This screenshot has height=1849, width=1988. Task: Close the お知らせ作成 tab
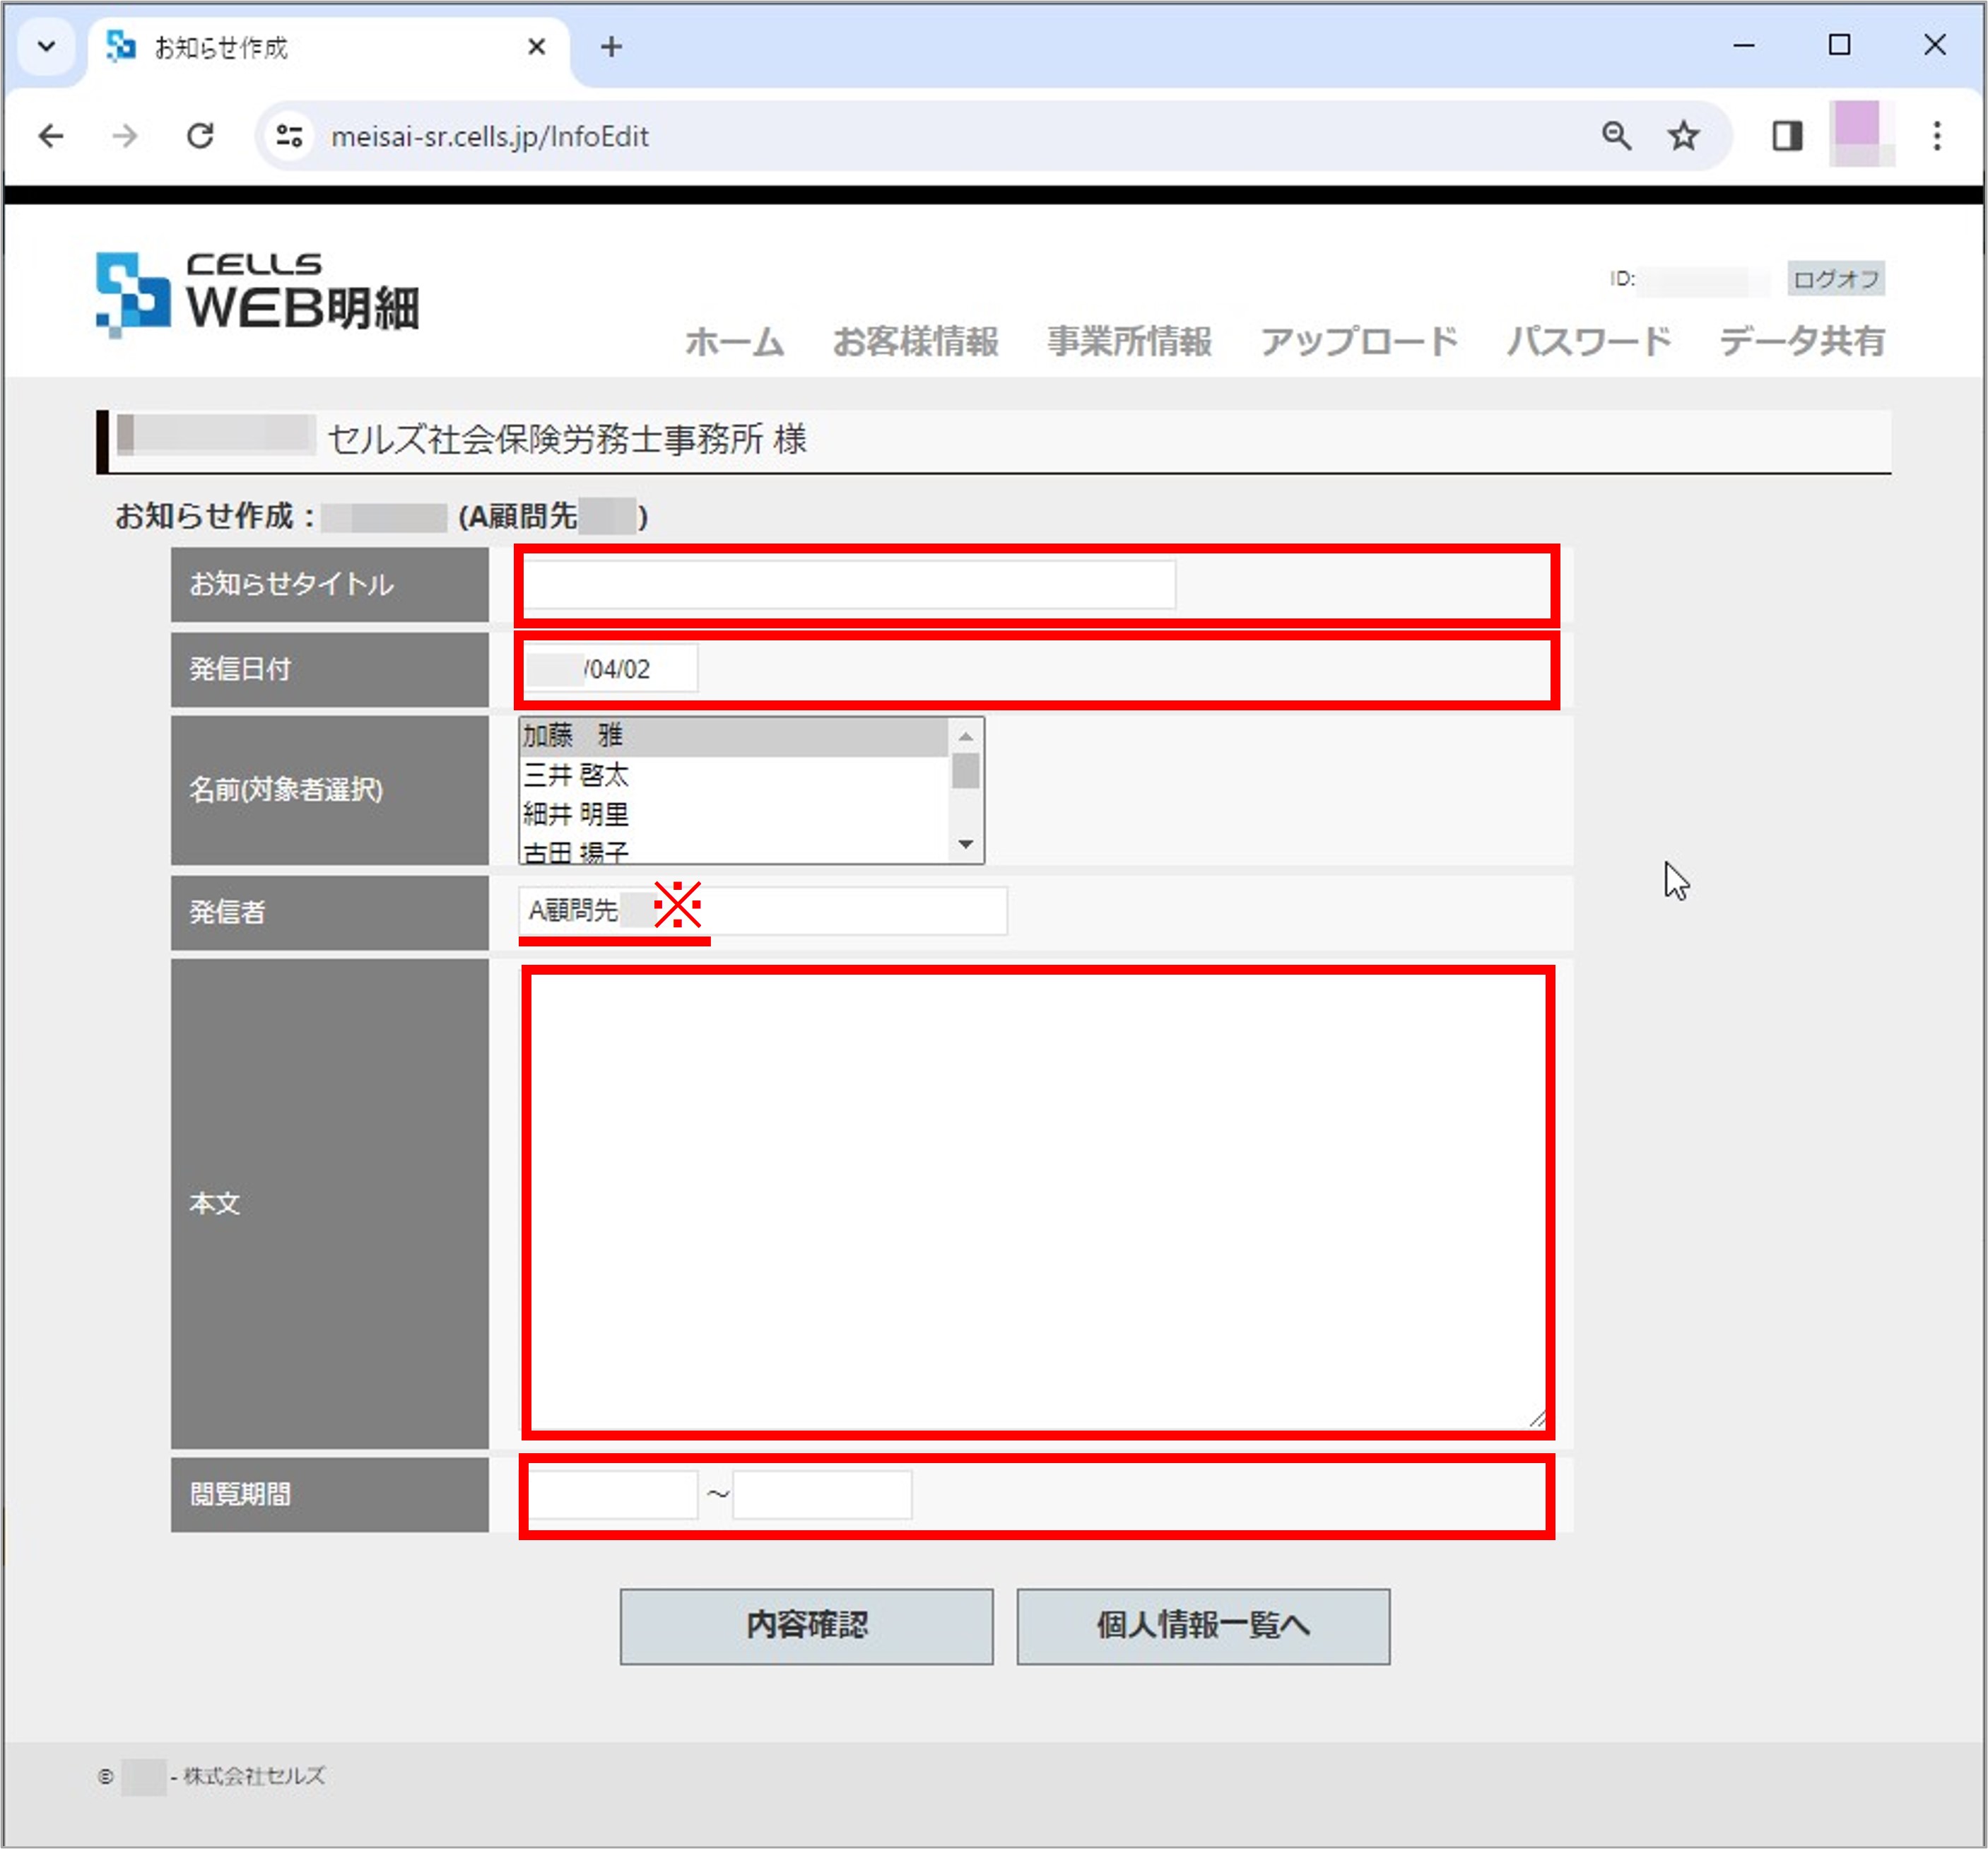[537, 47]
